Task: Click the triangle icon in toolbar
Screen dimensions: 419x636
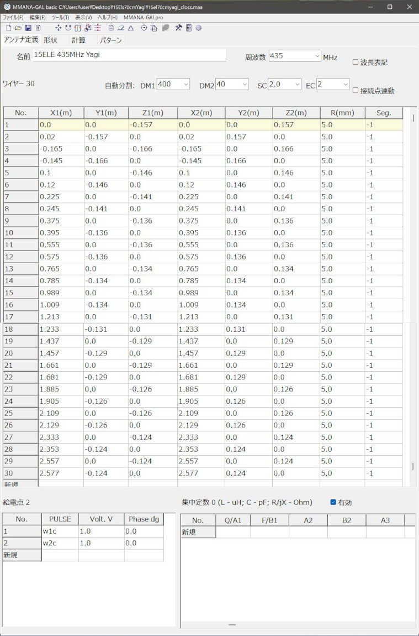Action: point(131,28)
